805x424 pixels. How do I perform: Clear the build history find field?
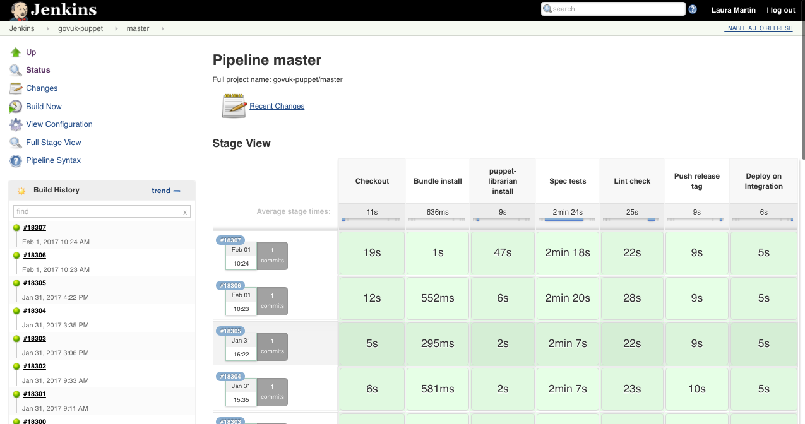pyautogui.click(x=185, y=213)
